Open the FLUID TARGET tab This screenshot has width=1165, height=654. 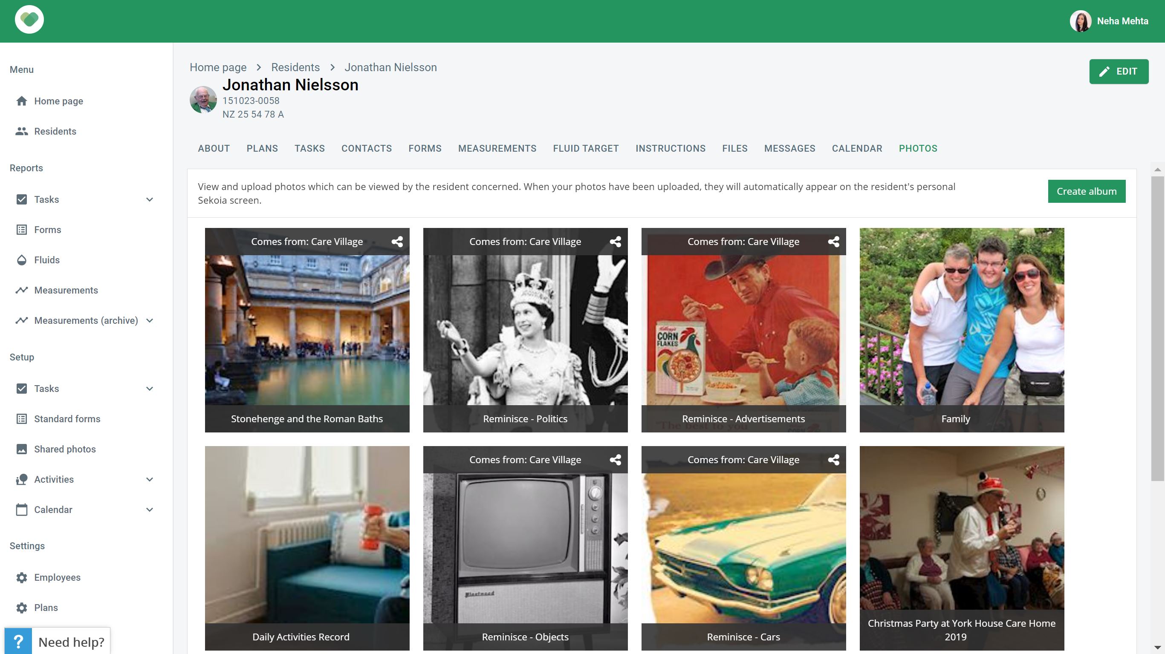pyautogui.click(x=586, y=148)
